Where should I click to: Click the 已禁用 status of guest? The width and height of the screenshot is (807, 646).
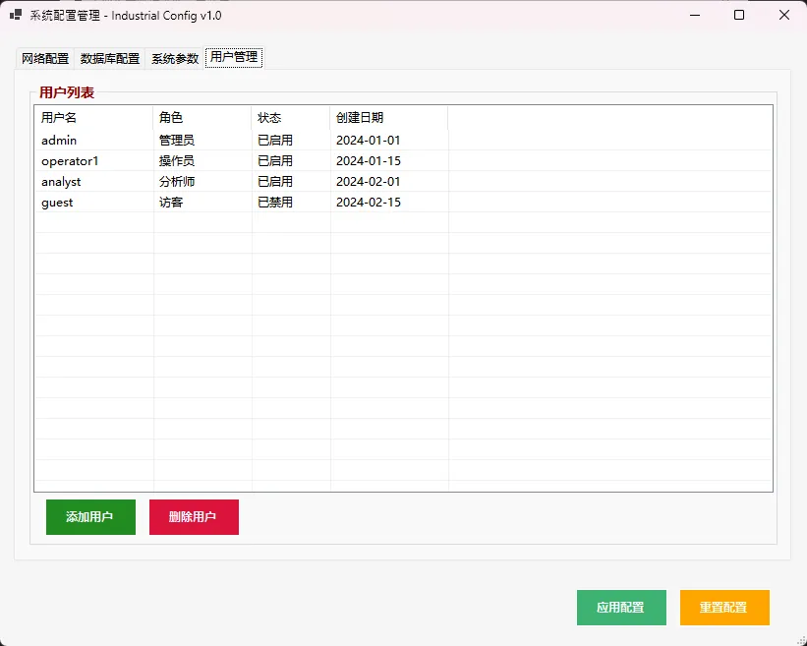coord(275,203)
